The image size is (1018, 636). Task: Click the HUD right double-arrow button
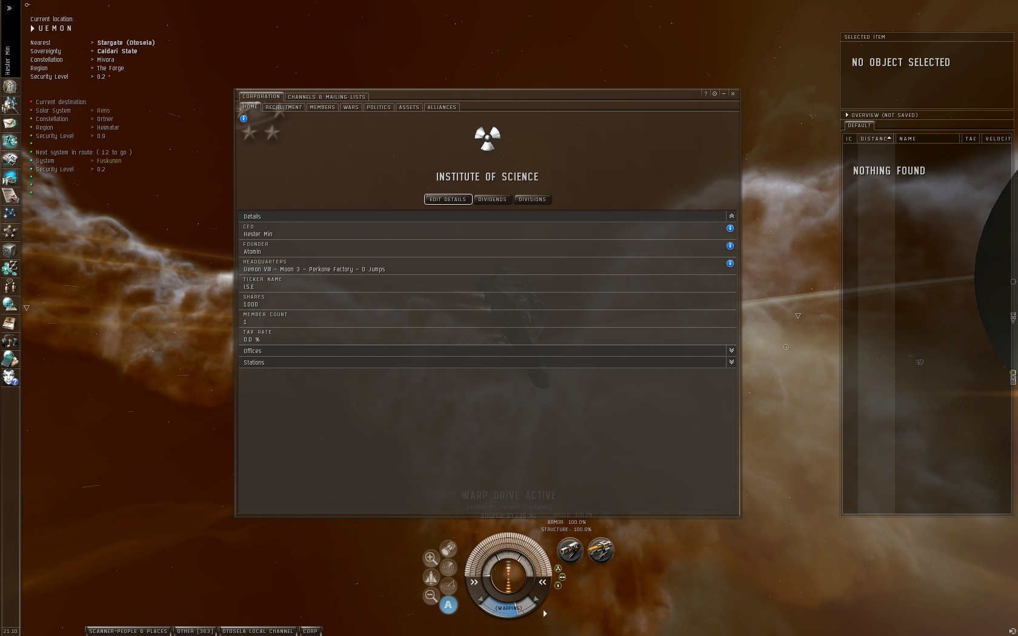(x=542, y=582)
